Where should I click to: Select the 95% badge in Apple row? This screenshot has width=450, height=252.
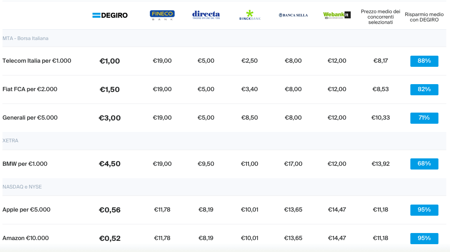(x=424, y=210)
